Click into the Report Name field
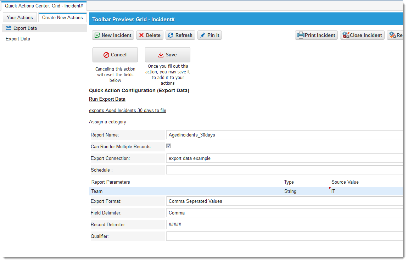The image size is (408, 262). point(284,135)
